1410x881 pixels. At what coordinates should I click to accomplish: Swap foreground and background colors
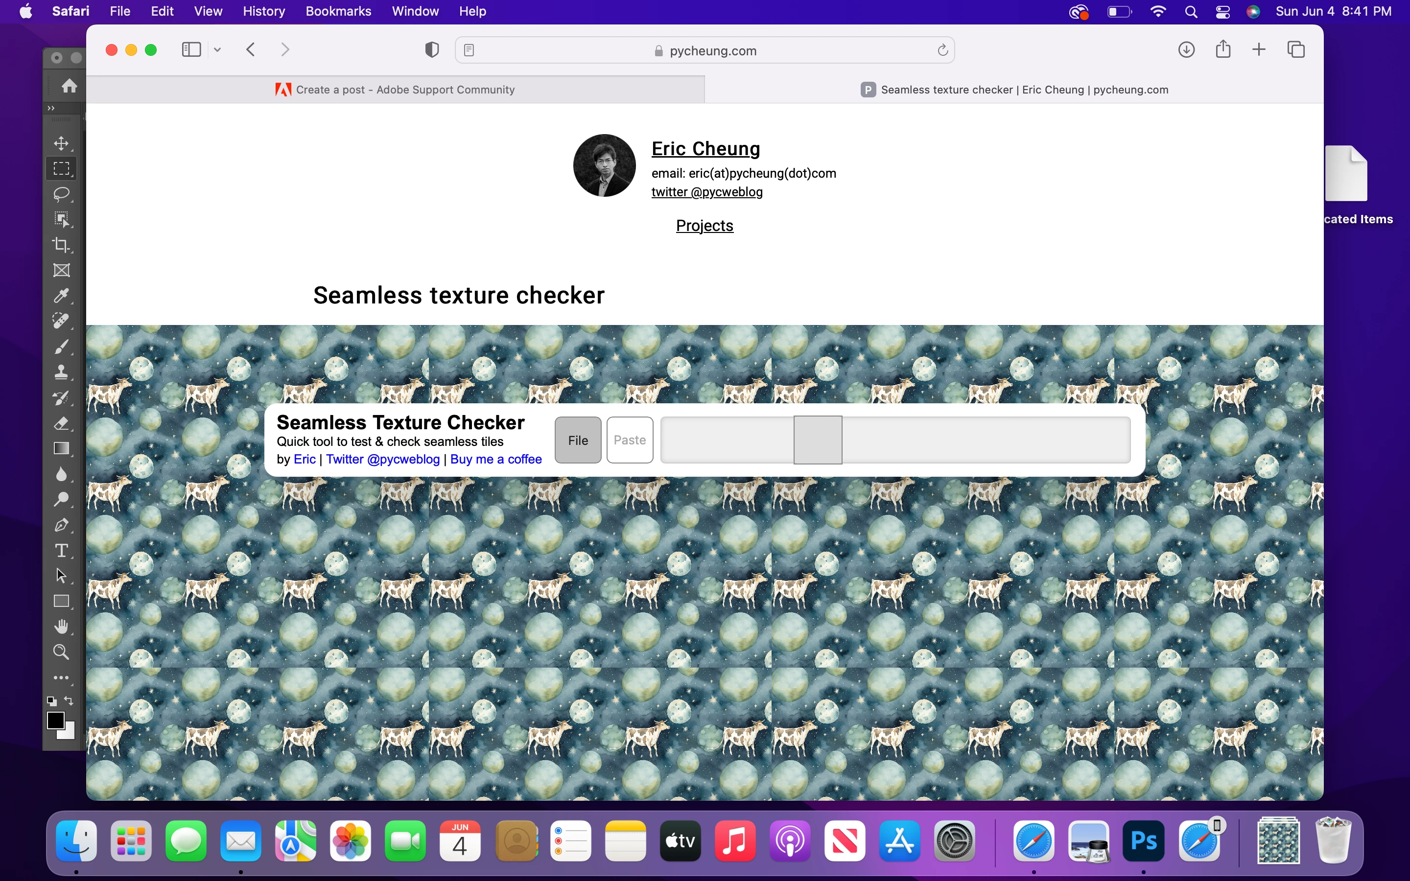pyautogui.click(x=70, y=700)
